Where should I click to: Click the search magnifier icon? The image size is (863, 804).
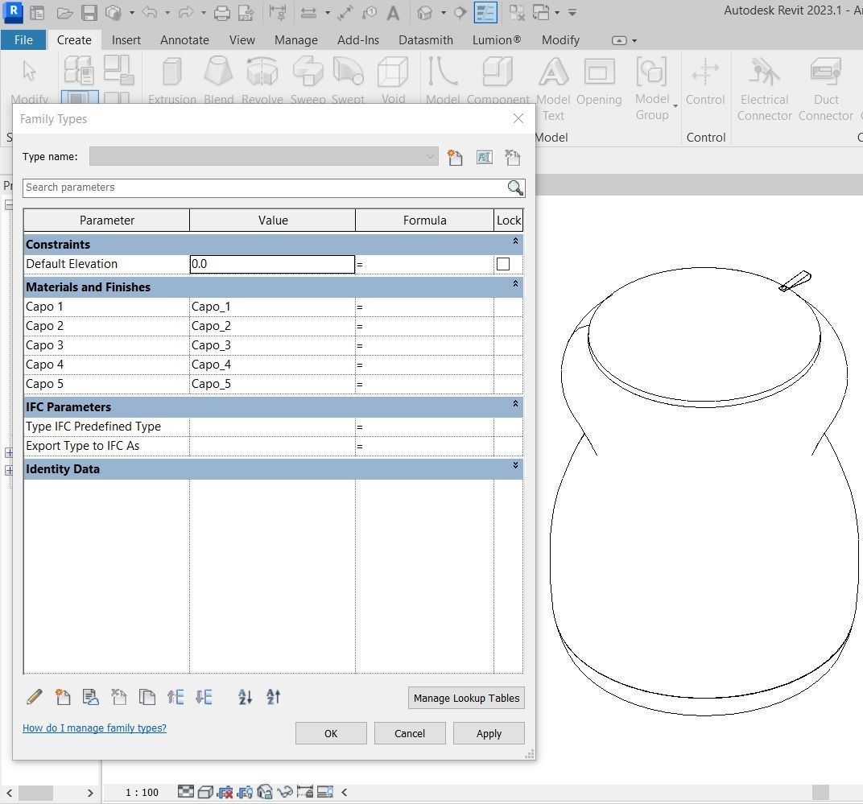point(514,188)
